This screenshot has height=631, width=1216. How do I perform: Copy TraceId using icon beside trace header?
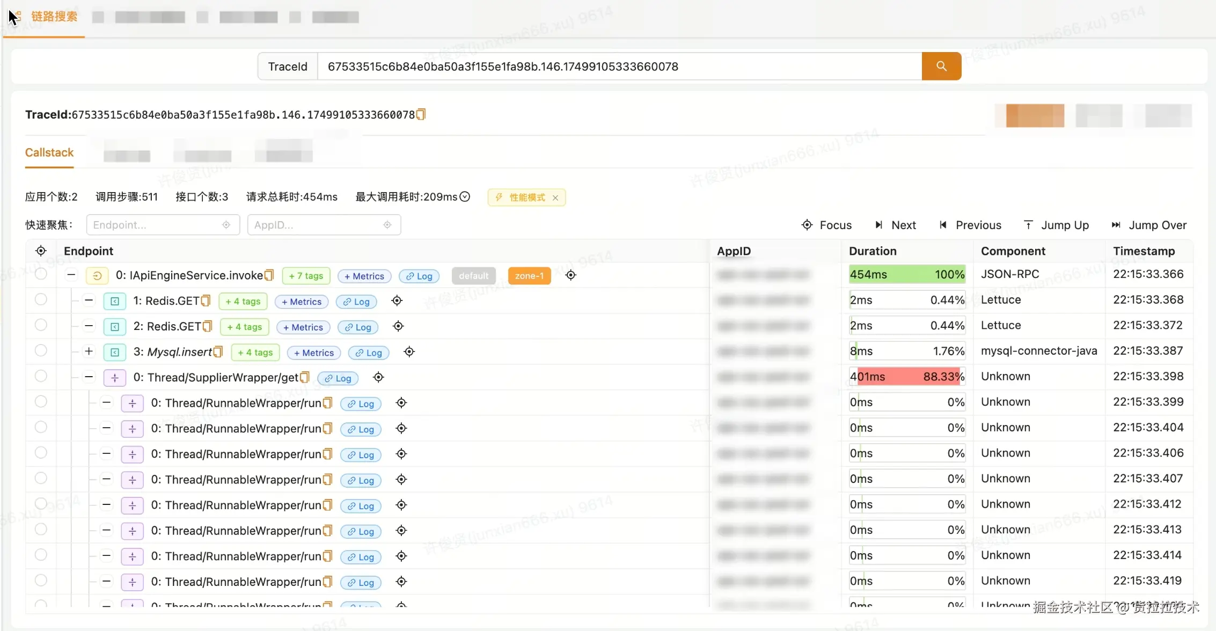tap(421, 114)
